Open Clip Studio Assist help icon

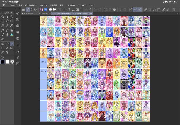[x=145, y=10]
